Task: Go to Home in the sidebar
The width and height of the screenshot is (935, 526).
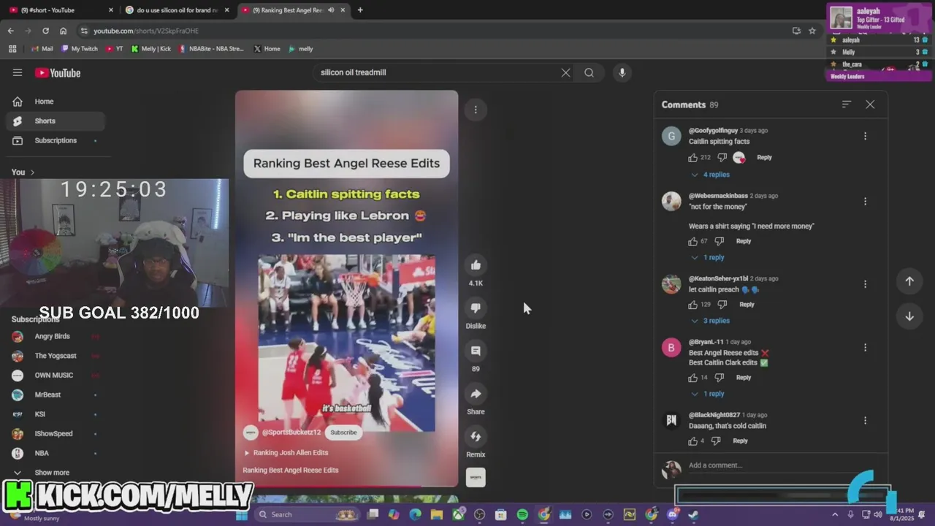Action: click(55, 102)
